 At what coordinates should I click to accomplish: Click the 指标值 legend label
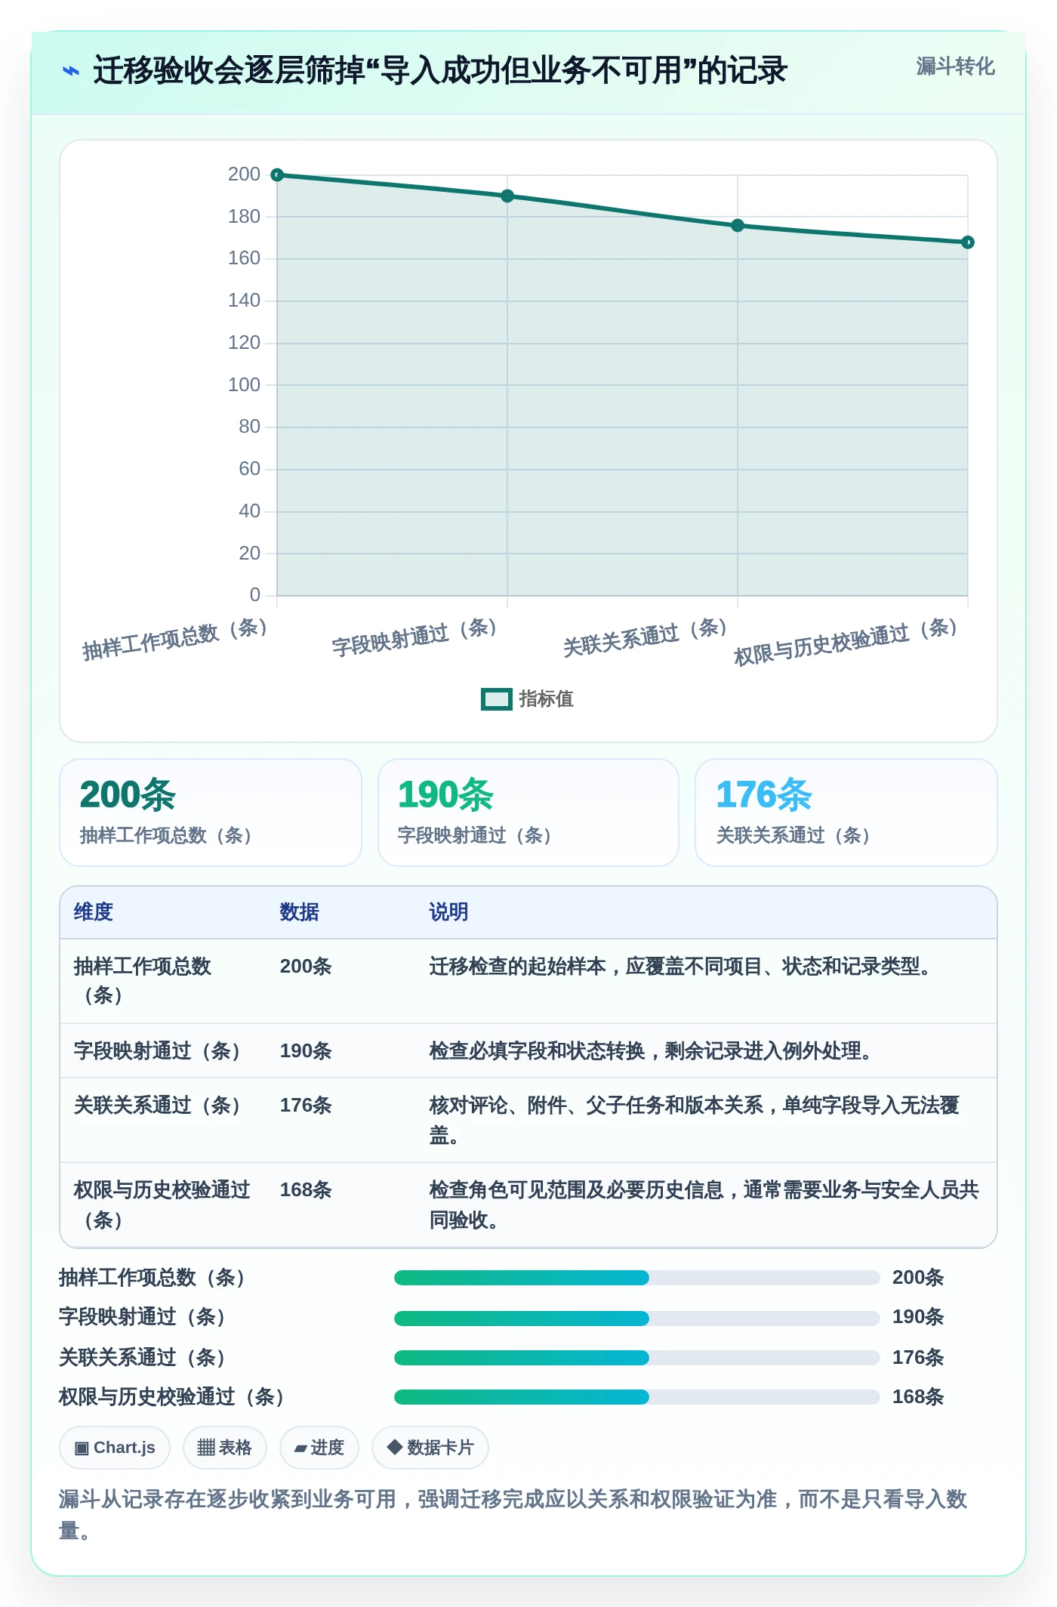pos(547,699)
